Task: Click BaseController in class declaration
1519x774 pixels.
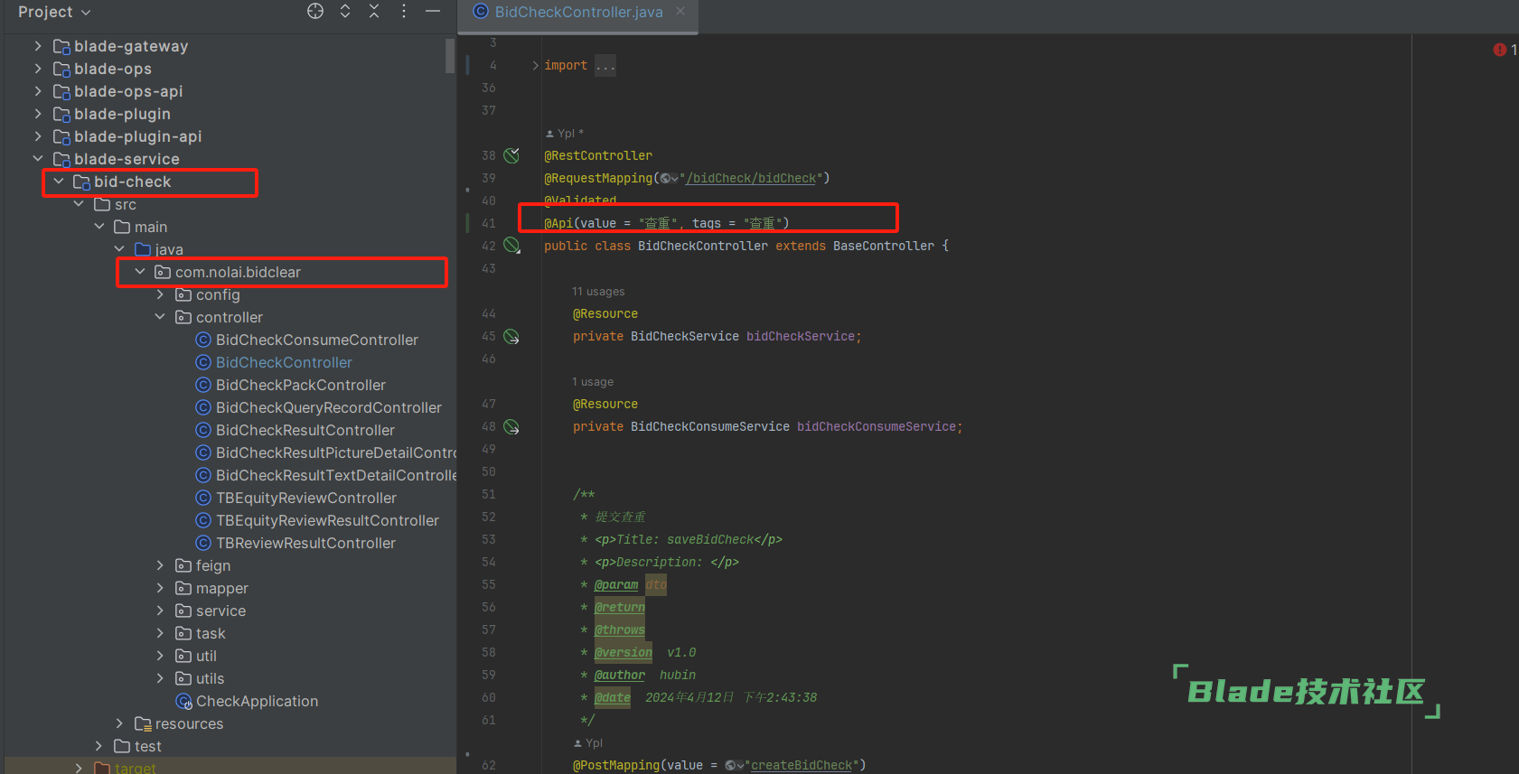Action: point(884,246)
